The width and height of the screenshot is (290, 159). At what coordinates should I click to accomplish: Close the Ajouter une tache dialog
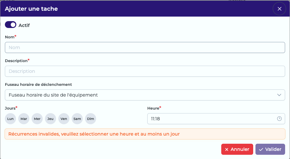tap(279, 9)
